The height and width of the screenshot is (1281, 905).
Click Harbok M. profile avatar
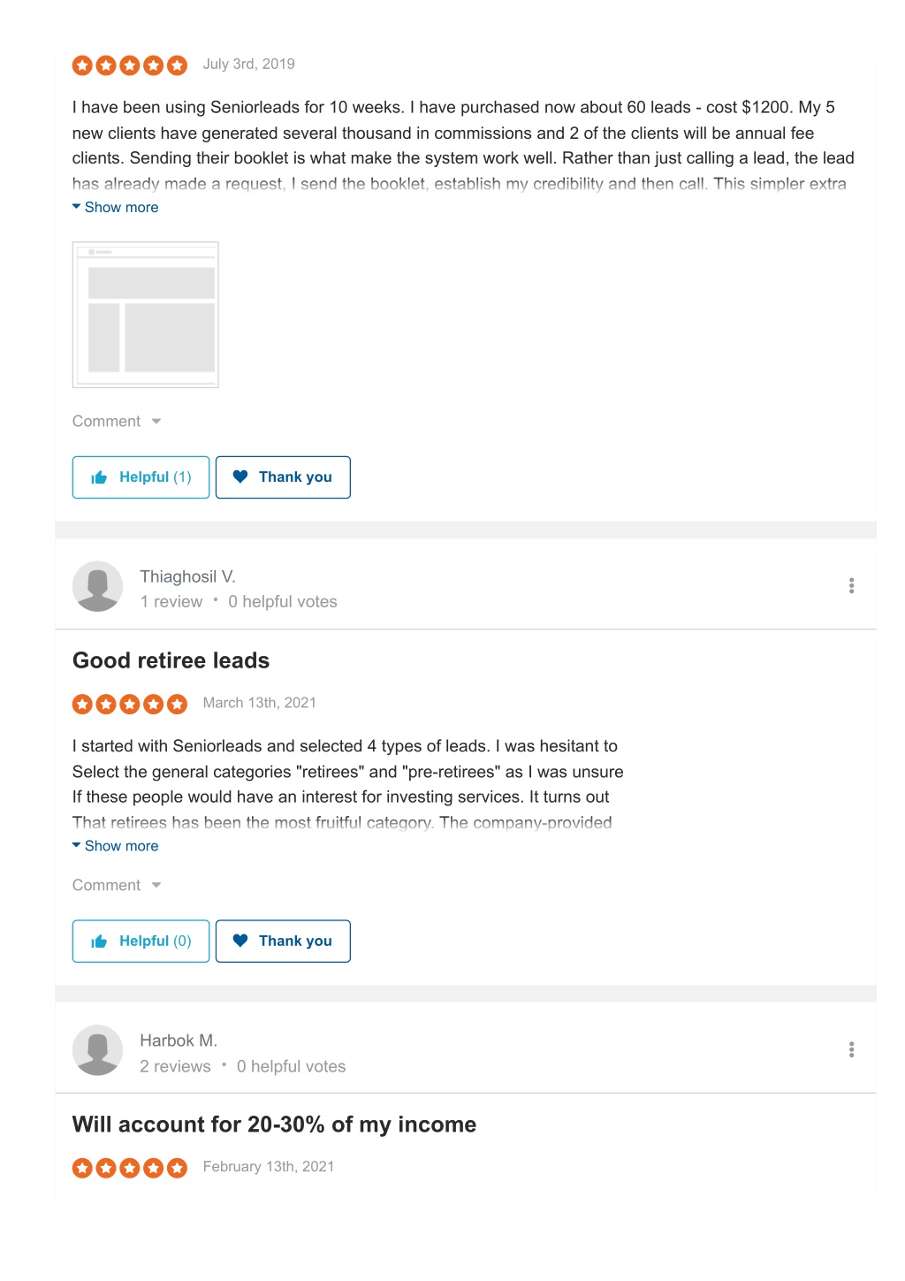[x=97, y=1050]
